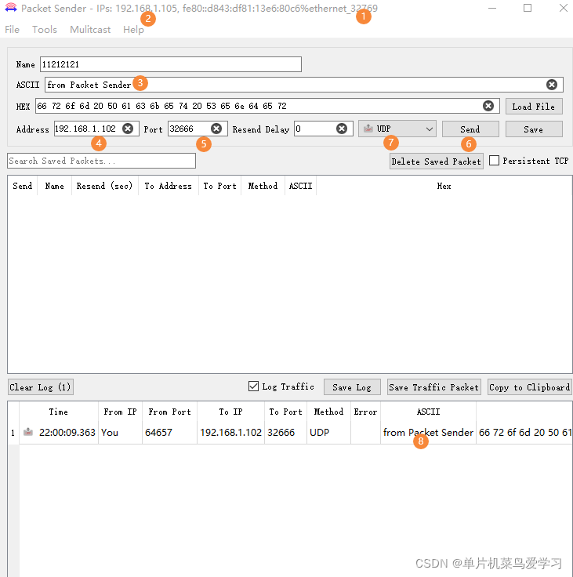
Task: Click the 32666 To Port log cell
Action: (x=285, y=433)
